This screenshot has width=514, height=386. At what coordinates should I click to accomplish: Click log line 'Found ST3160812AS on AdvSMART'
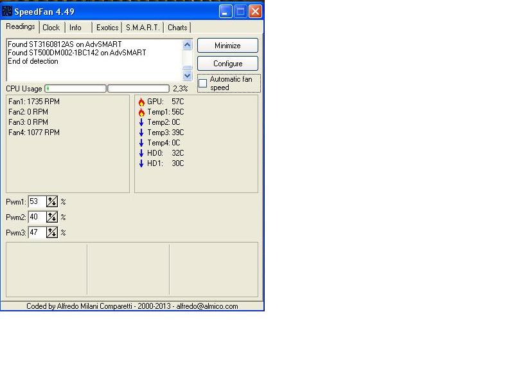tap(65, 44)
